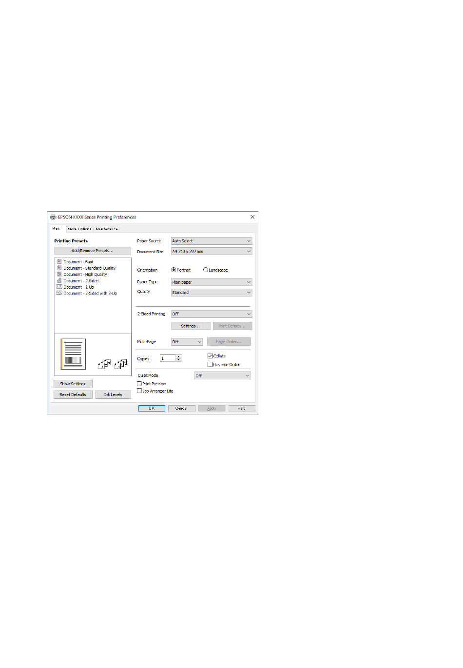Decrease copies with the down spinner arrow
Image resolution: width=463 pixels, height=668 pixels.
coord(179,360)
